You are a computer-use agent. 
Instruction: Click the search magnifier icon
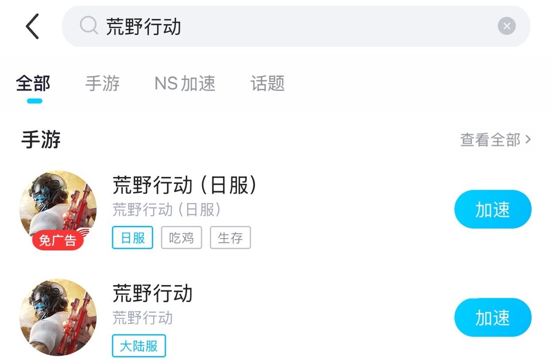(x=88, y=26)
